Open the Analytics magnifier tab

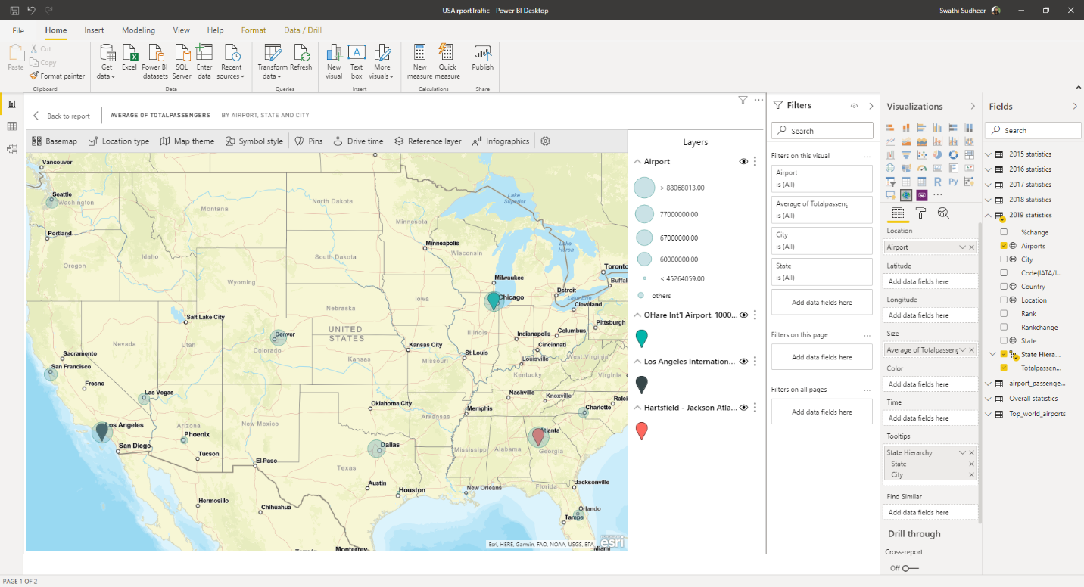[943, 213]
